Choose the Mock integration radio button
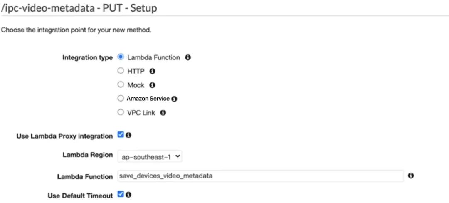This screenshot has height=203, width=449. click(x=121, y=84)
